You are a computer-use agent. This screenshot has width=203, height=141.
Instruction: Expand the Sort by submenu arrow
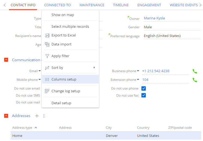94,68
